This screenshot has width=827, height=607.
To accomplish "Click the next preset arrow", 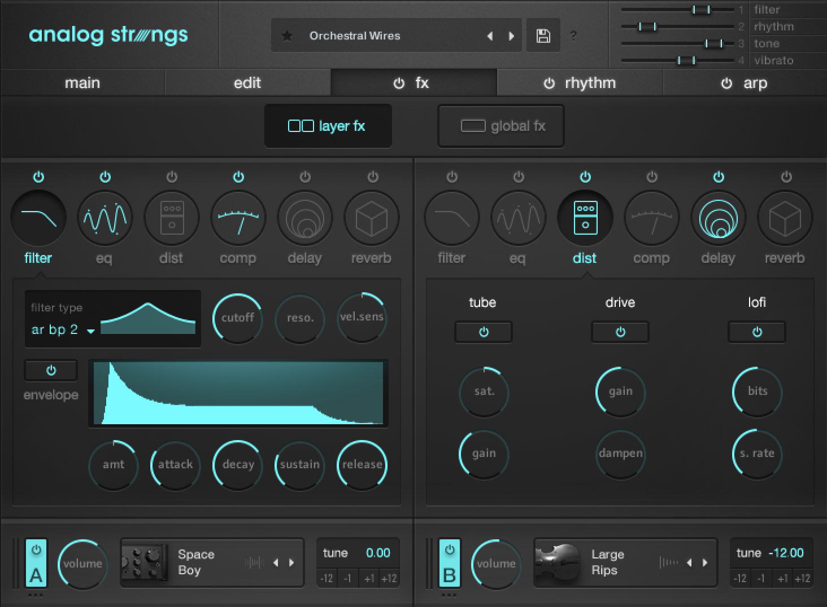I will (511, 35).
